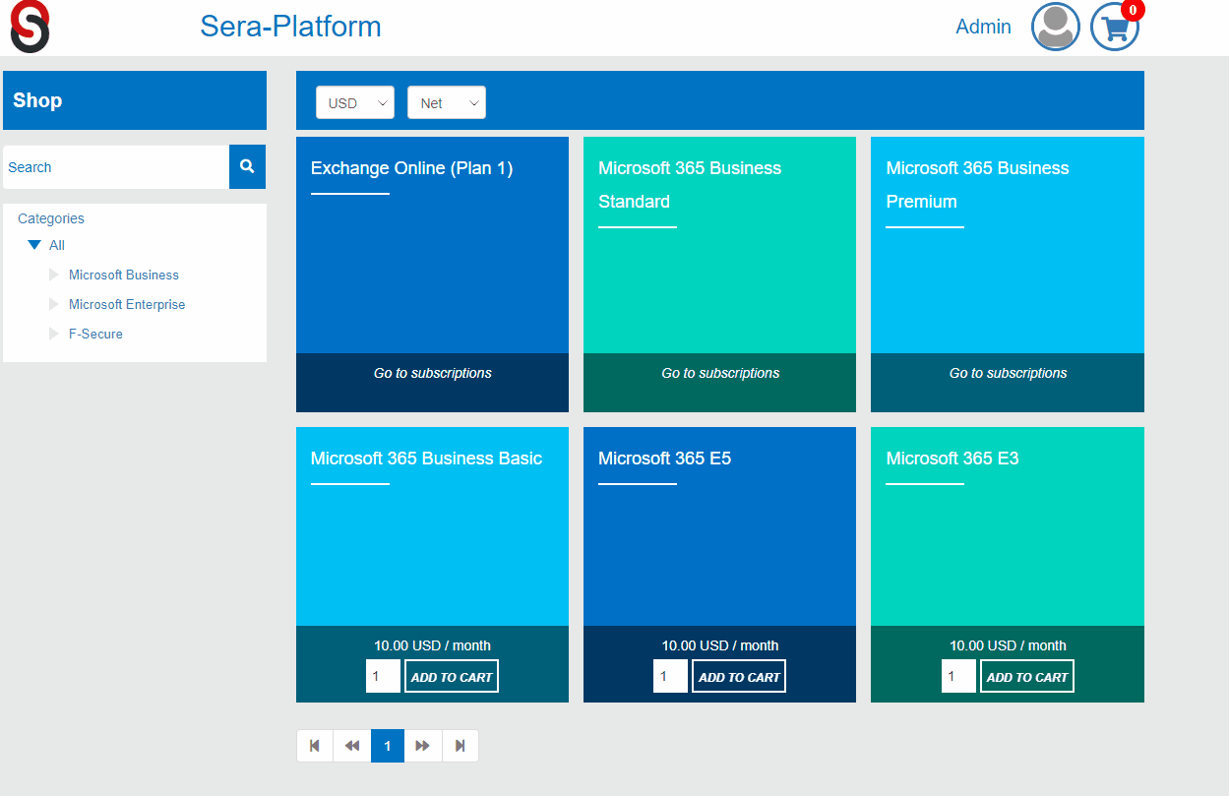Jump to the first page with the pagination icon

pos(314,745)
